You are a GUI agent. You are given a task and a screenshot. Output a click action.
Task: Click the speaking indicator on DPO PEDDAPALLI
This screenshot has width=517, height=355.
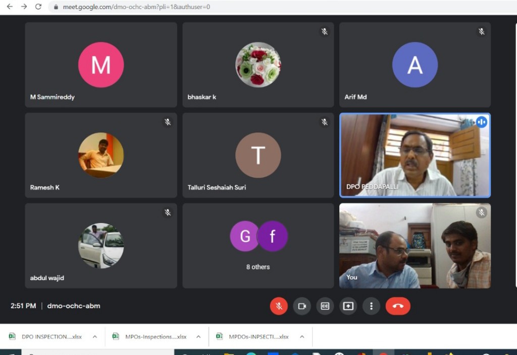pos(481,122)
